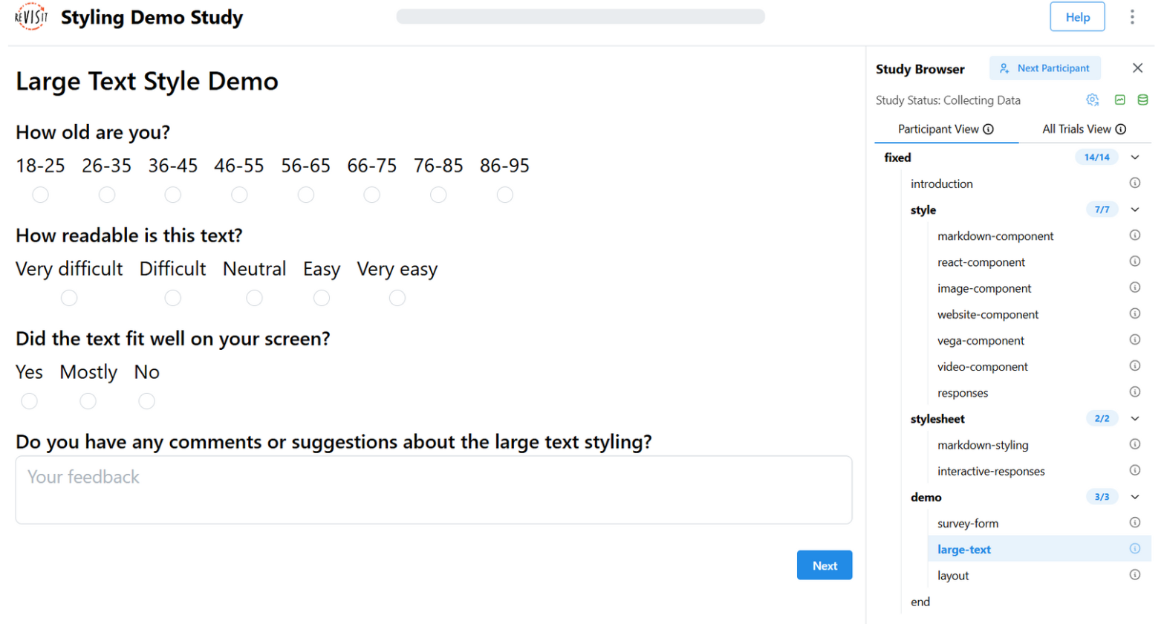Select the Participant View tab
The image size is (1164, 624).
coord(945,129)
